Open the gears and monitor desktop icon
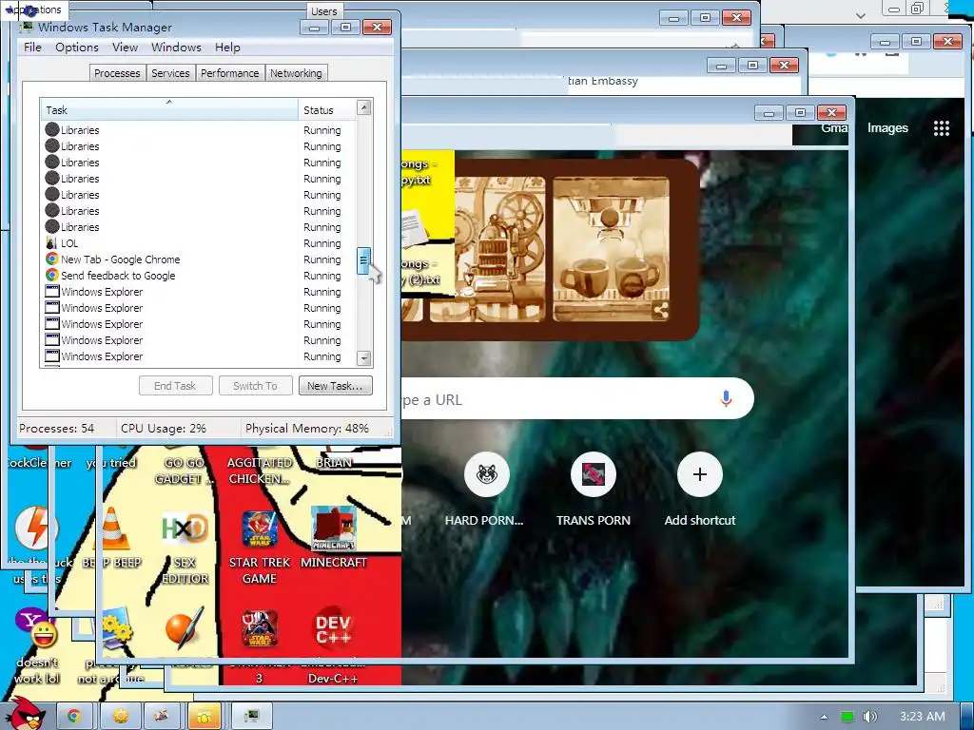974x730 pixels. click(x=115, y=628)
